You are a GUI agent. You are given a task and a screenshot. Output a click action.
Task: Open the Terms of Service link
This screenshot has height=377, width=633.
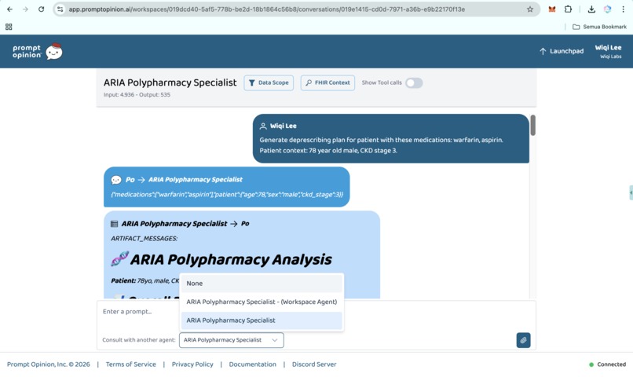131,364
